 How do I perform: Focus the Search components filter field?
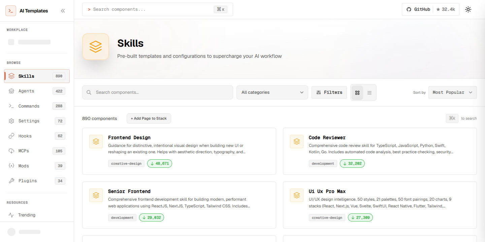pos(158,92)
